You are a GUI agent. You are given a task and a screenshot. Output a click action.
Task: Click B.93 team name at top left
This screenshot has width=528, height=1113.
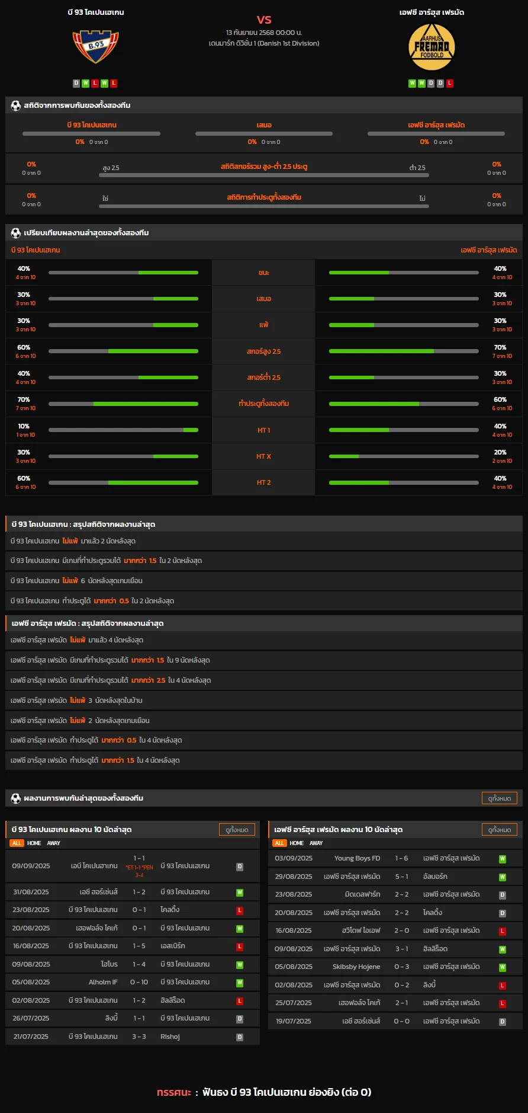(x=96, y=12)
